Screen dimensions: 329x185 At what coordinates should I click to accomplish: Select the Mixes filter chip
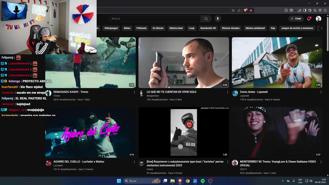click(127, 28)
